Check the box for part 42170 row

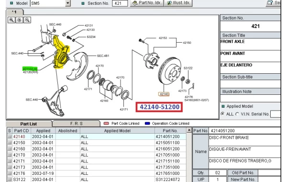pos(10,155)
